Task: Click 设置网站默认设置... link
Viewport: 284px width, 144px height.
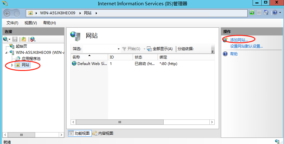Action: 246,46
